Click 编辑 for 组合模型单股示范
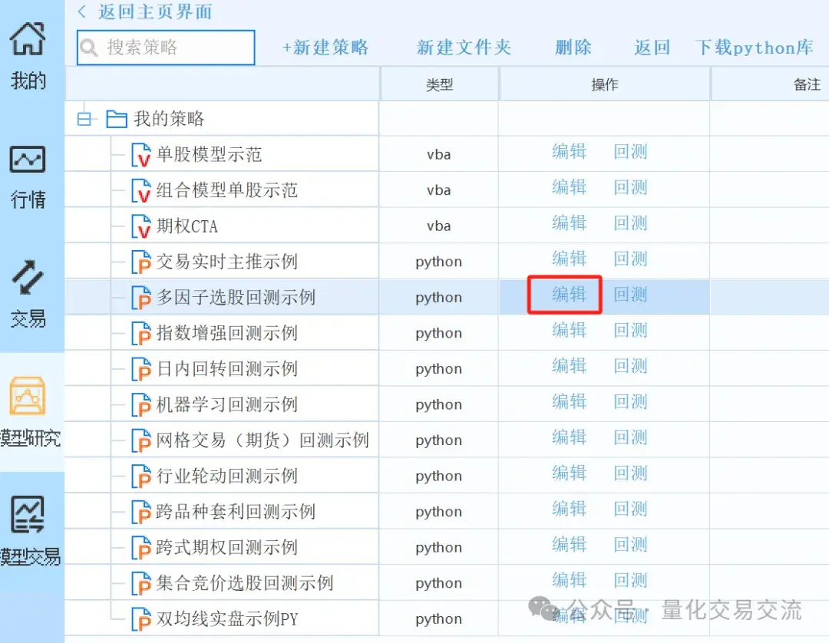Viewport: 829px width, 643px height. 569,187
